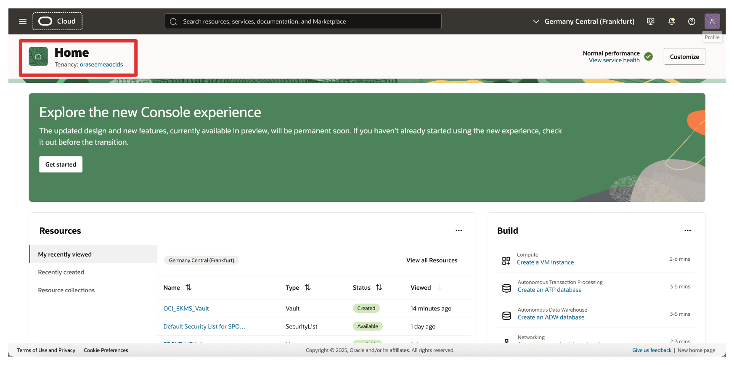Open the Resources panel three-dots menu
The width and height of the screenshot is (734, 365).
(x=459, y=230)
